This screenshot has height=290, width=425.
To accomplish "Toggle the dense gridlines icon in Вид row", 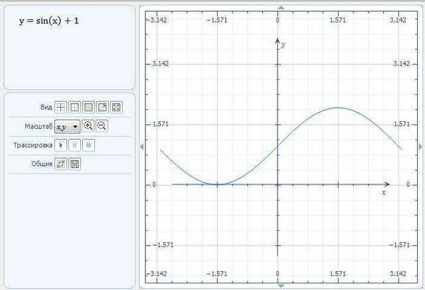I will point(88,108).
